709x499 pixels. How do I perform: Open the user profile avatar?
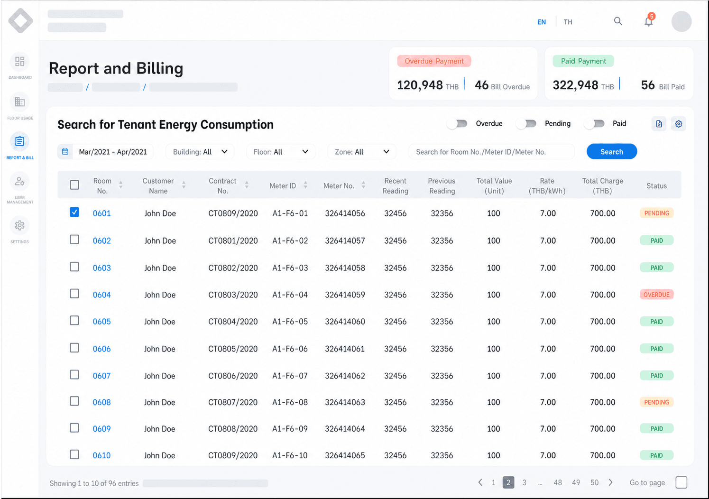[681, 21]
